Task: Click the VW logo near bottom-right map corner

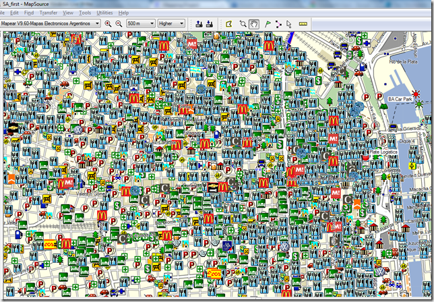Action: [381, 272]
